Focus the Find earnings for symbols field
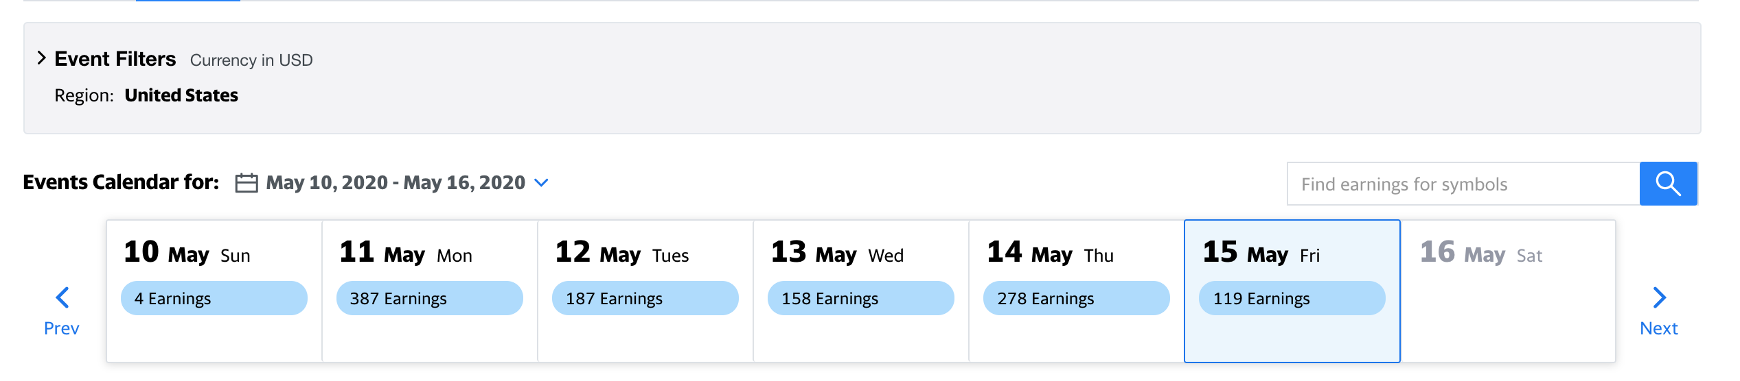Viewport: 1740px width, 381px height. [x=1463, y=184]
